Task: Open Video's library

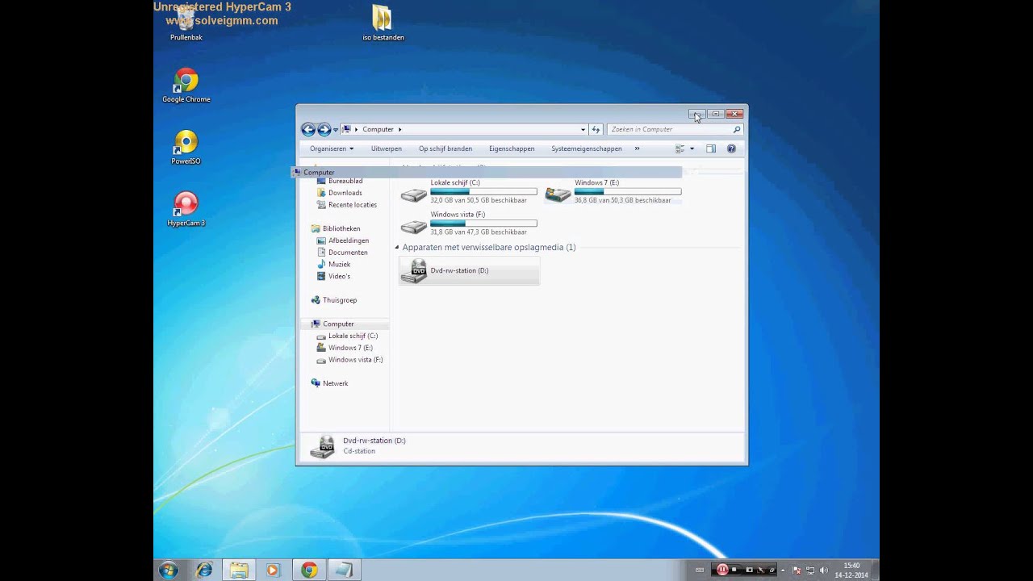Action: pos(339,276)
